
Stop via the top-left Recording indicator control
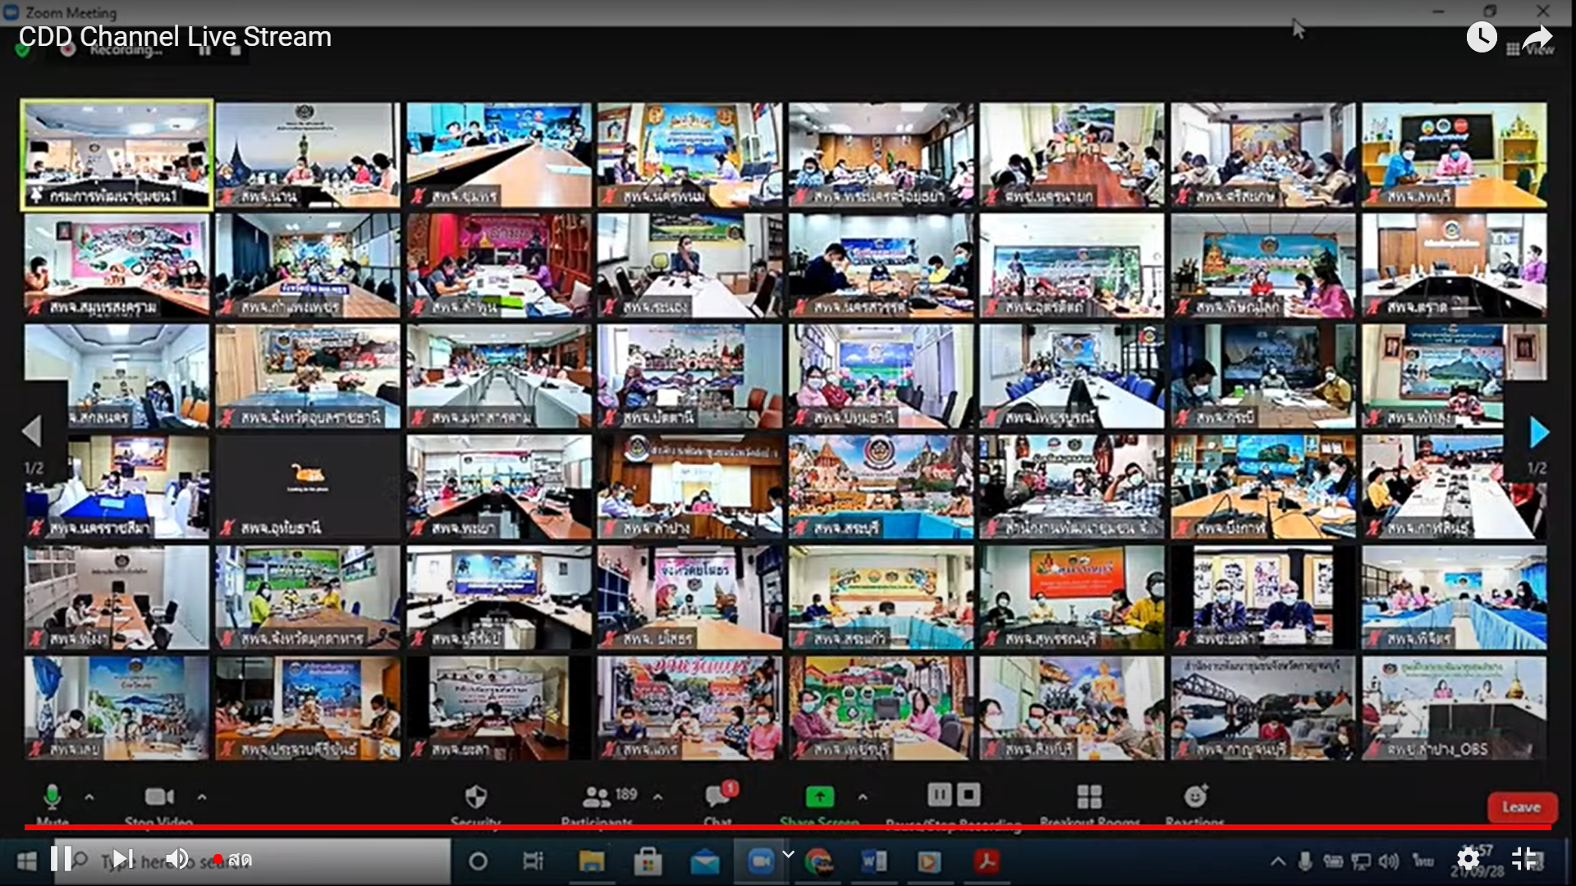[236, 51]
